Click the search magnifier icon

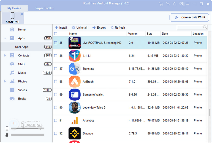tap(205, 27)
